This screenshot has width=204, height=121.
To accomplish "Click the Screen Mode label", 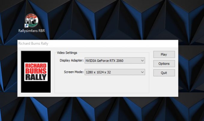I will 73,72.
